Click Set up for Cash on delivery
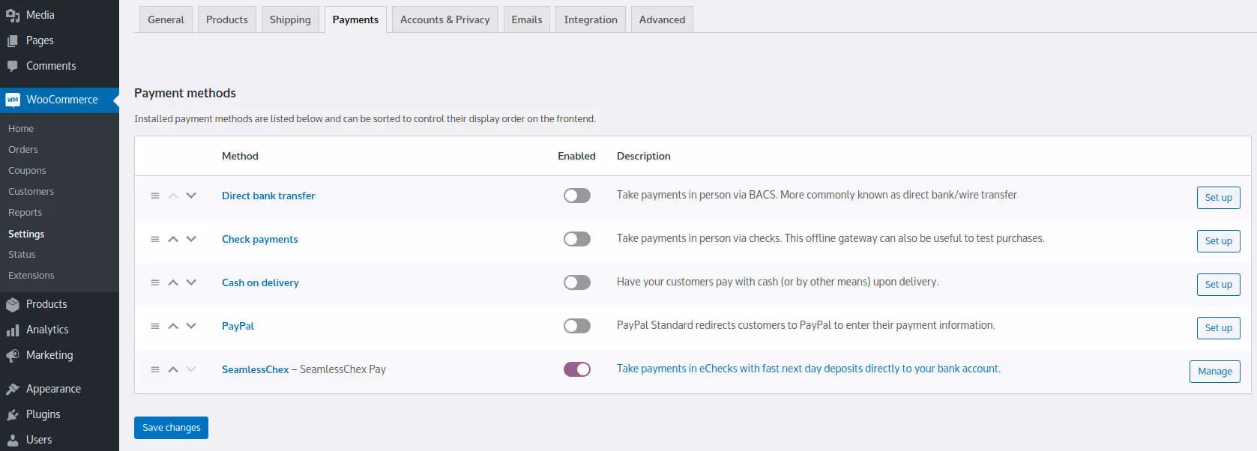Screen dimensions: 1257x451 pos(1218,285)
